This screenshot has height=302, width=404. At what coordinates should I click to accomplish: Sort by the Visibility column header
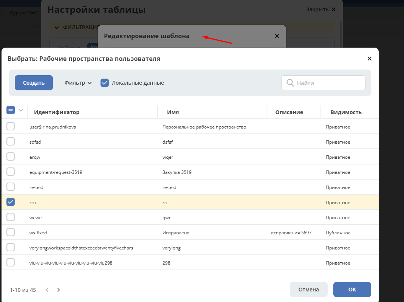tap(346, 112)
